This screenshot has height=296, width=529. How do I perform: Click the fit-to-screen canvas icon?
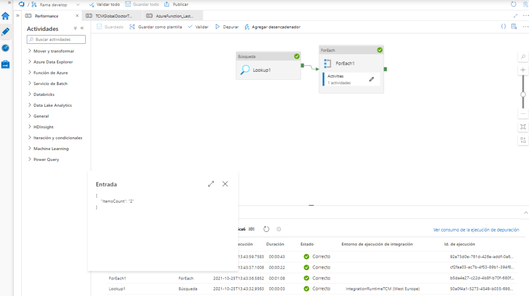click(x=523, y=127)
